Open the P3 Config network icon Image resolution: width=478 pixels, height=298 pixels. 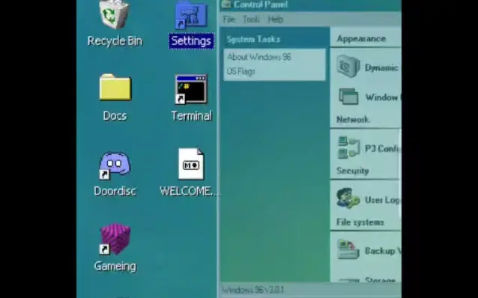click(348, 148)
